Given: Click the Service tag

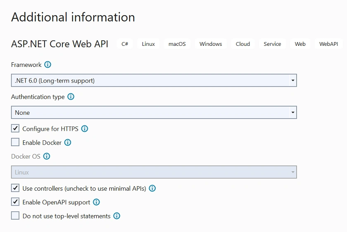Looking at the screenshot, I should tap(272, 44).
